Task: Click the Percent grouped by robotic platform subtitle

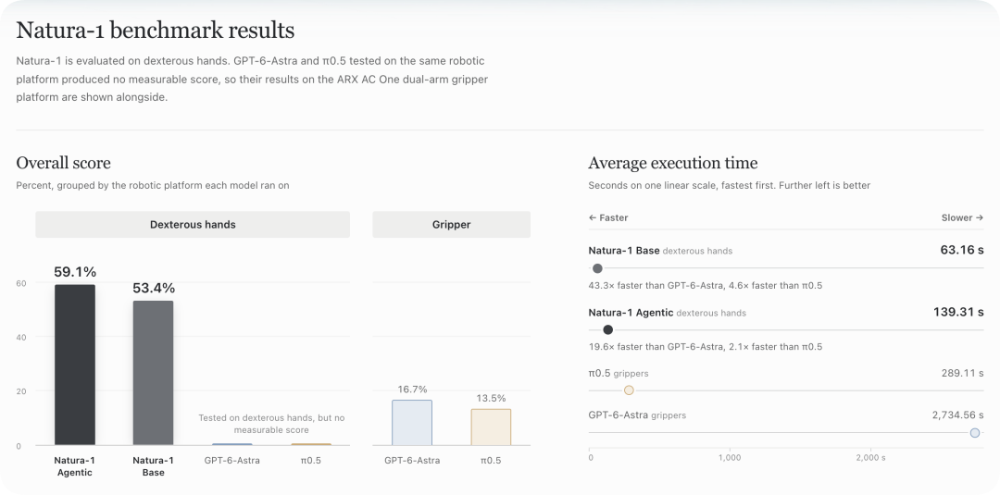Action: 153,185
